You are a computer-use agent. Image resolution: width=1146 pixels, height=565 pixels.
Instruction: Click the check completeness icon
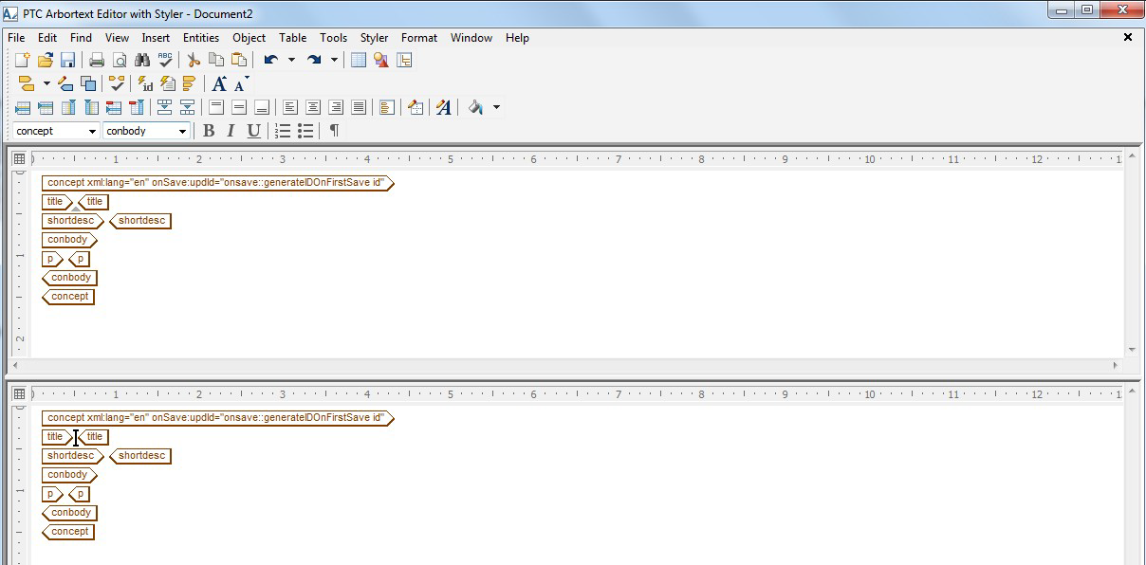[118, 83]
